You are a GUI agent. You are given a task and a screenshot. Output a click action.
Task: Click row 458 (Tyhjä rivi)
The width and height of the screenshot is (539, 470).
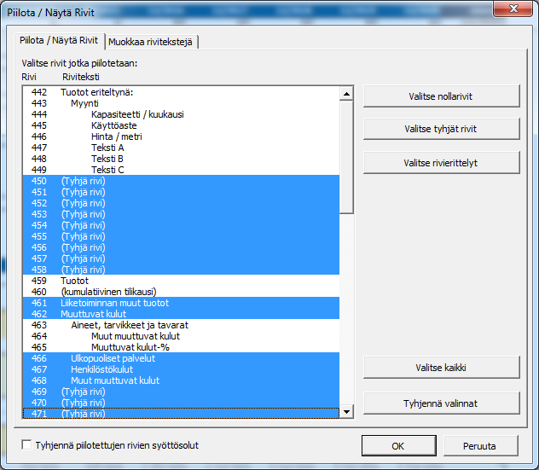(181, 270)
